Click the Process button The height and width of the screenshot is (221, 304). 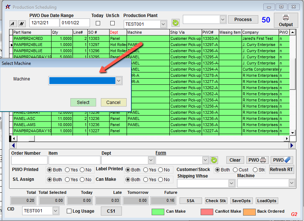[243, 20]
